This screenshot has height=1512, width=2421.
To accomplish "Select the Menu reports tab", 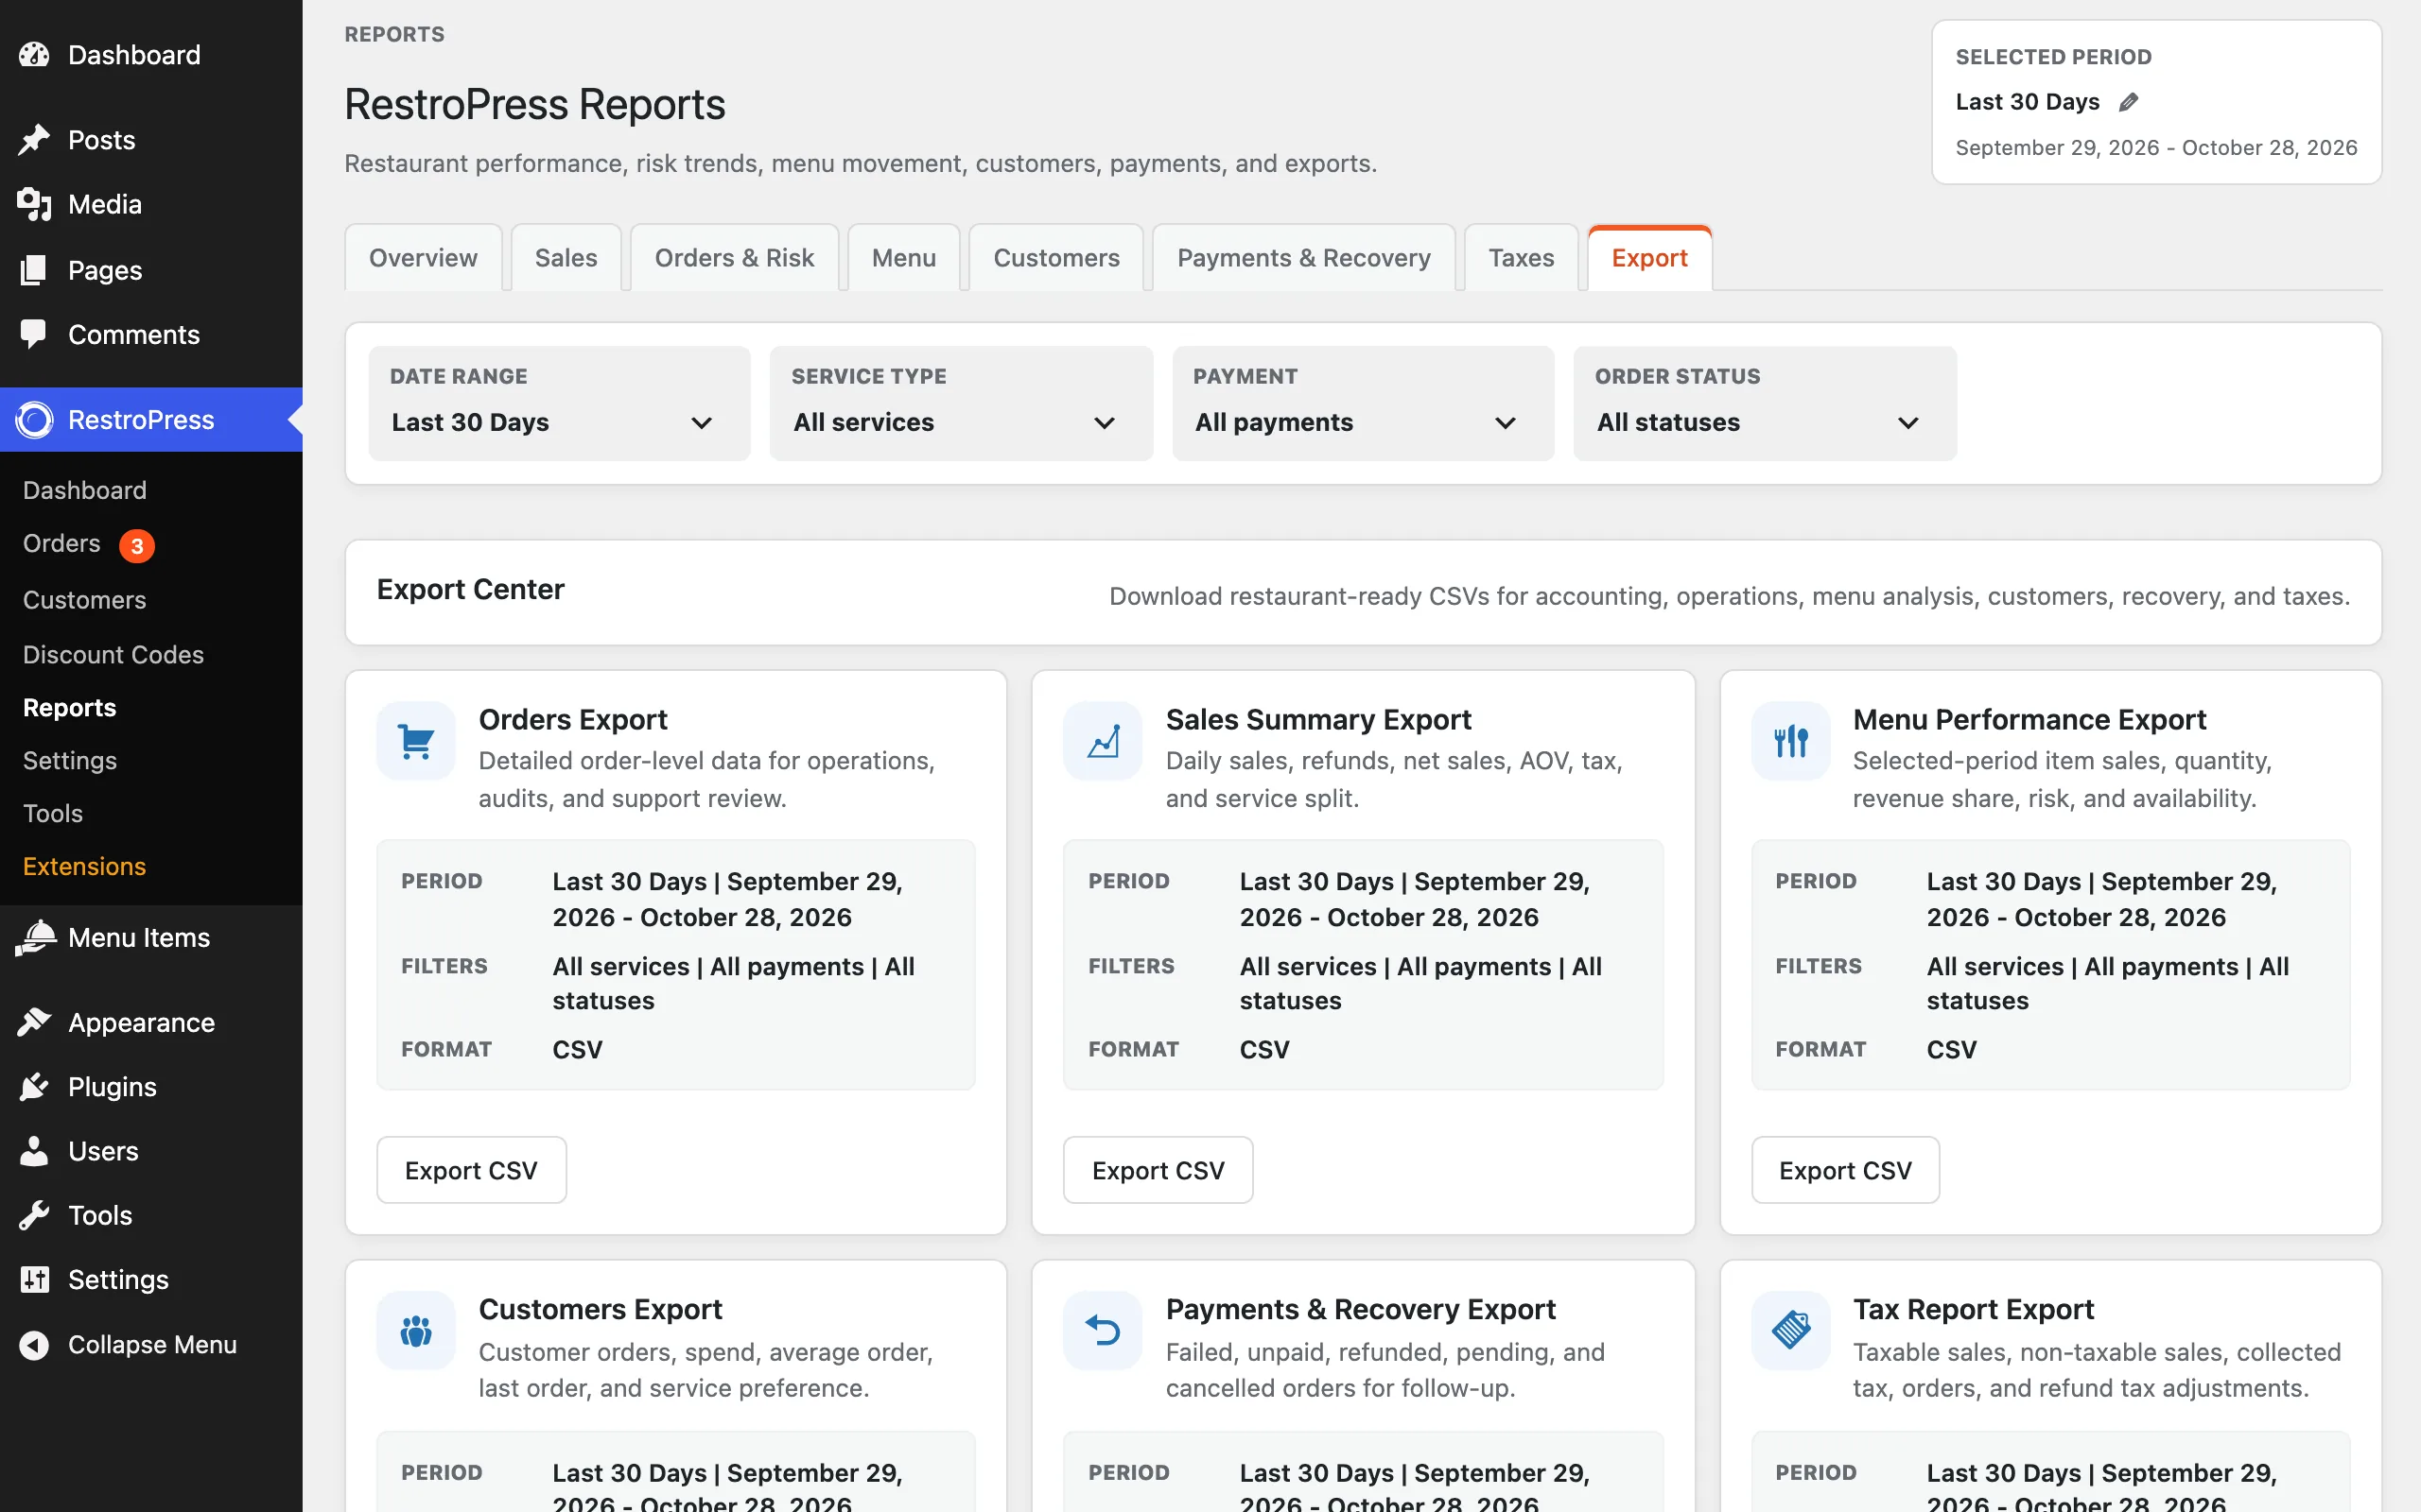I will (x=903, y=258).
